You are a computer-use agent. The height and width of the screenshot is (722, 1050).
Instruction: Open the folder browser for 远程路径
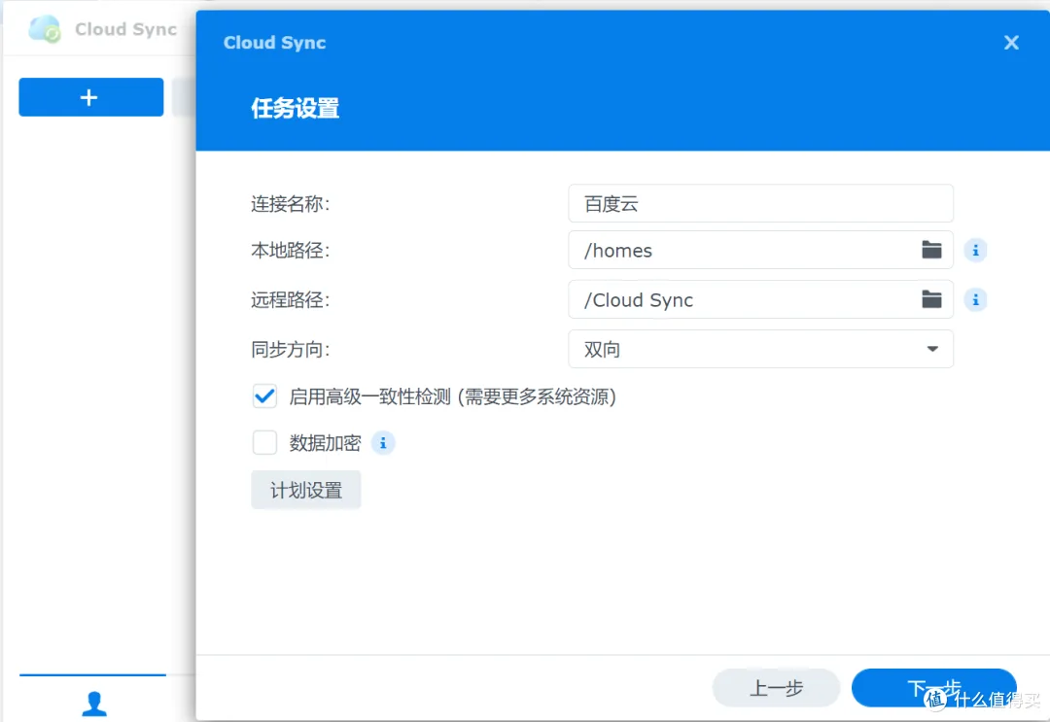930,299
